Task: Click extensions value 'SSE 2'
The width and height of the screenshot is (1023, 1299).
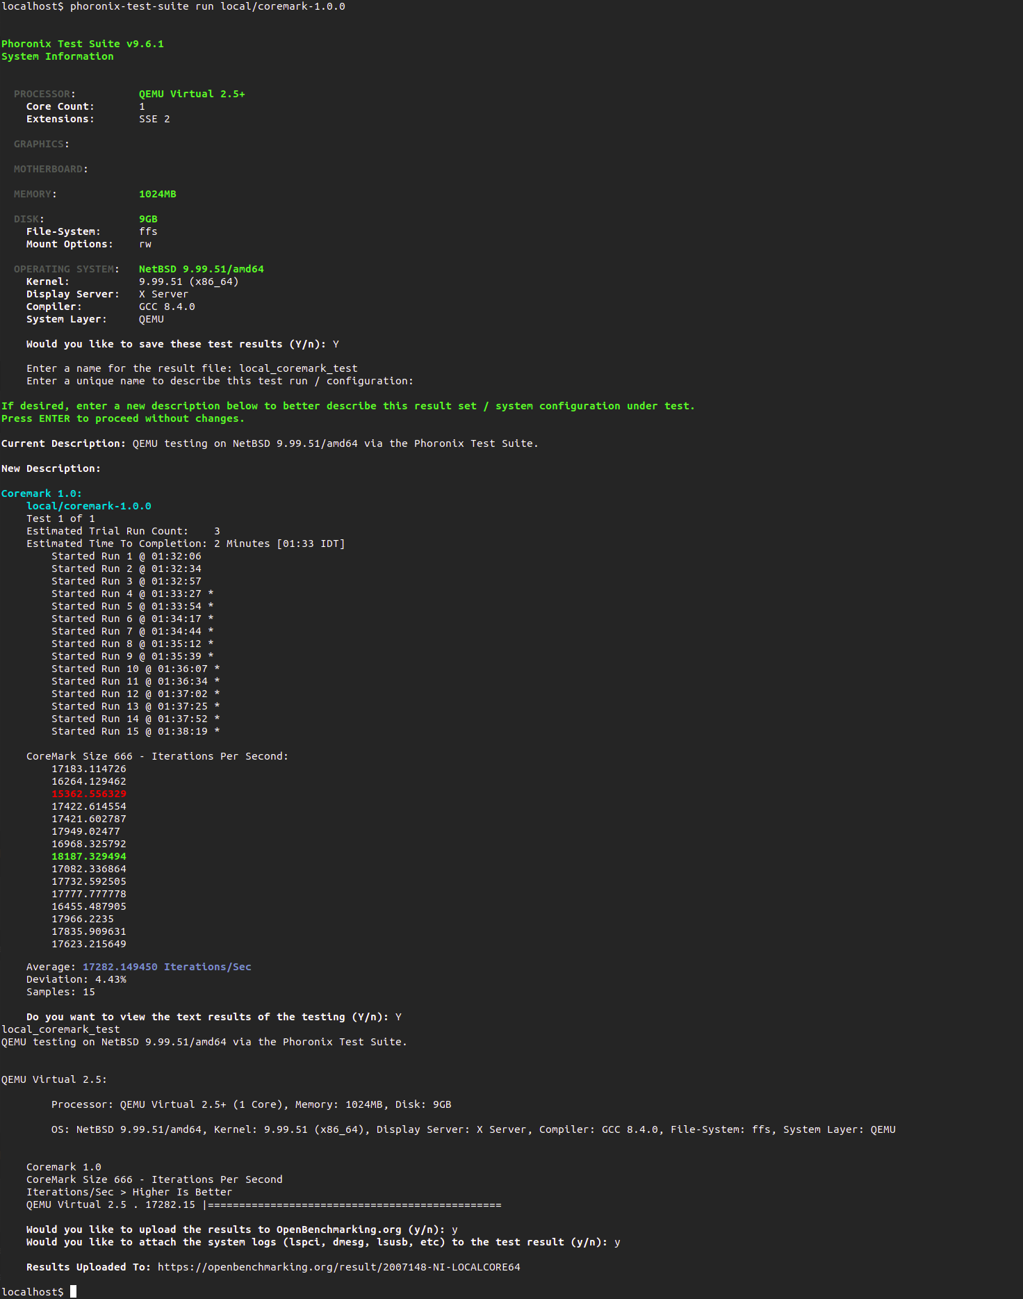Action: [x=154, y=119]
